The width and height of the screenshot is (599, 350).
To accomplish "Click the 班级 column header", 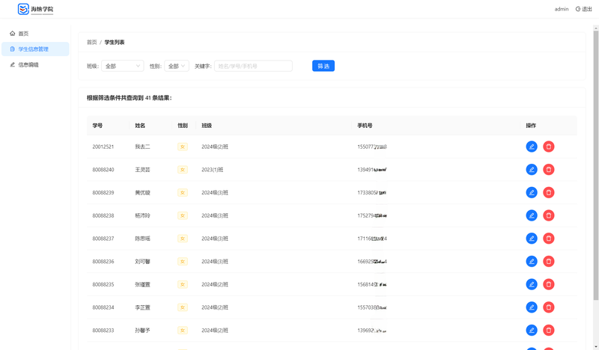I will pos(207,125).
